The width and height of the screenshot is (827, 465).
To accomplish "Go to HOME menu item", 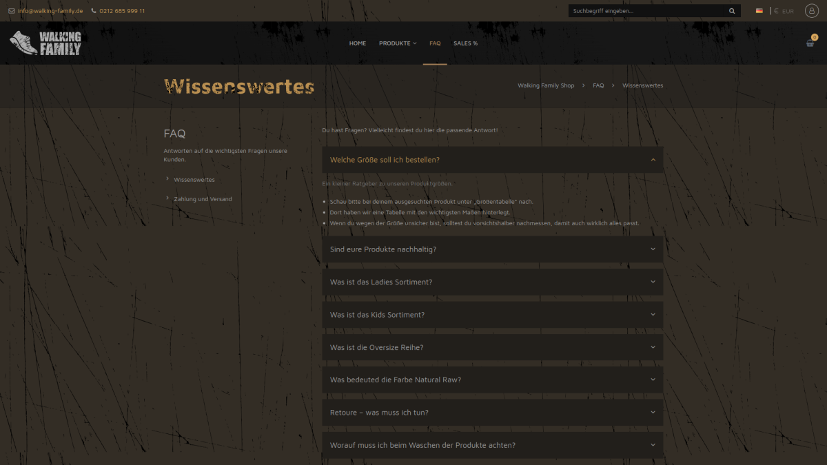I will tap(358, 43).
